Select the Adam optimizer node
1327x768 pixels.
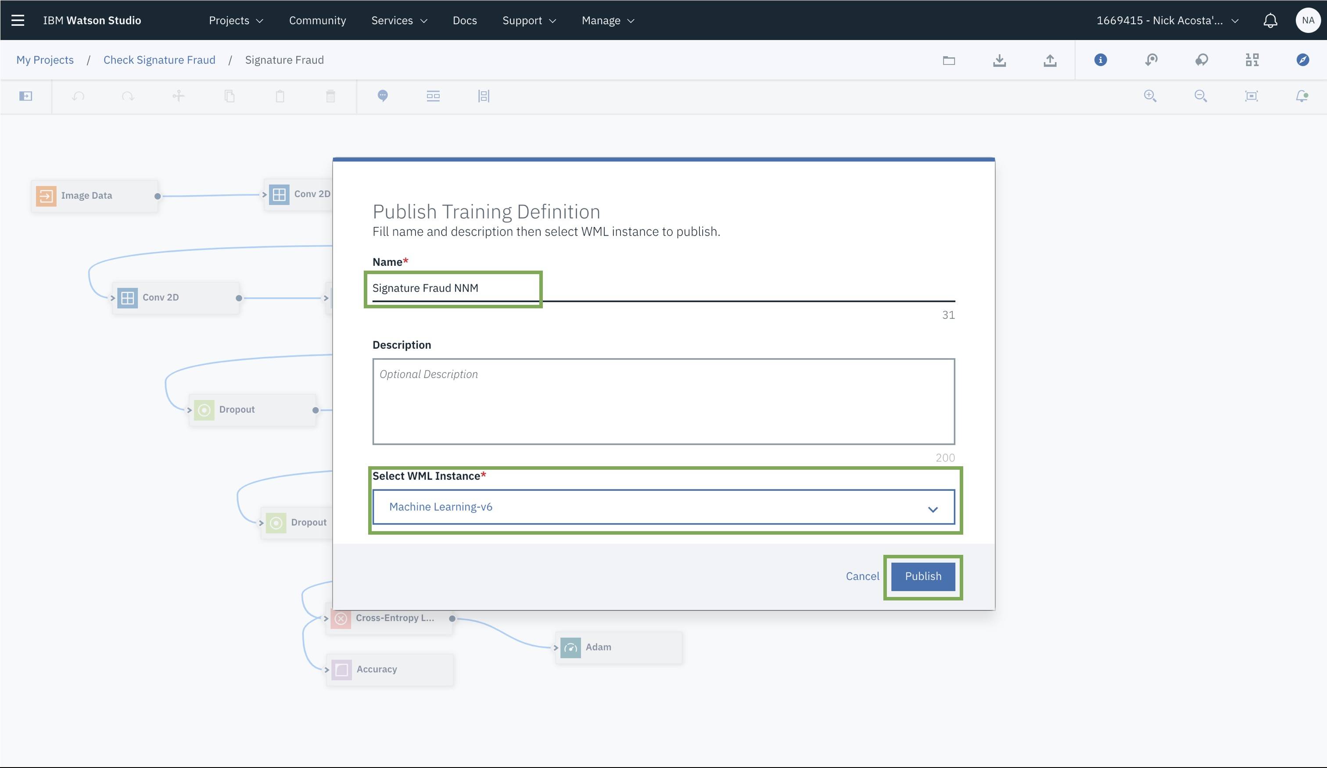(619, 647)
